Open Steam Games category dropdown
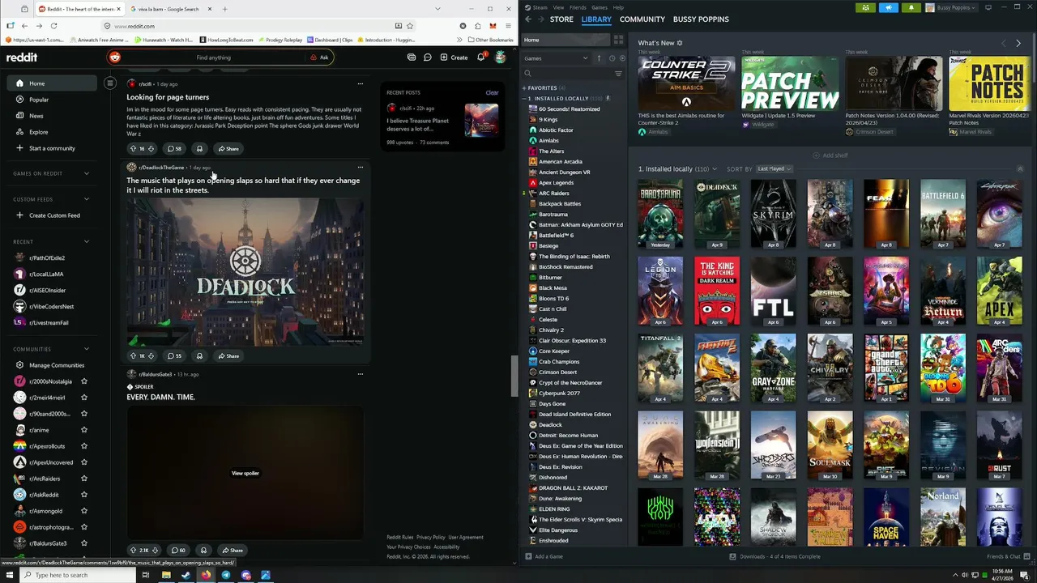This screenshot has width=1037, height=583. pyautogui.click(x=557, y=58)
